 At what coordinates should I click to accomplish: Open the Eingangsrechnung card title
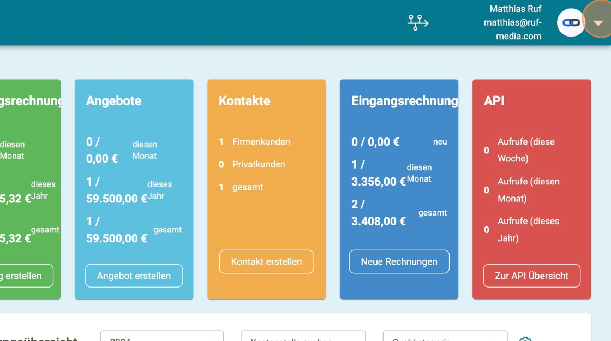point(404,101)
